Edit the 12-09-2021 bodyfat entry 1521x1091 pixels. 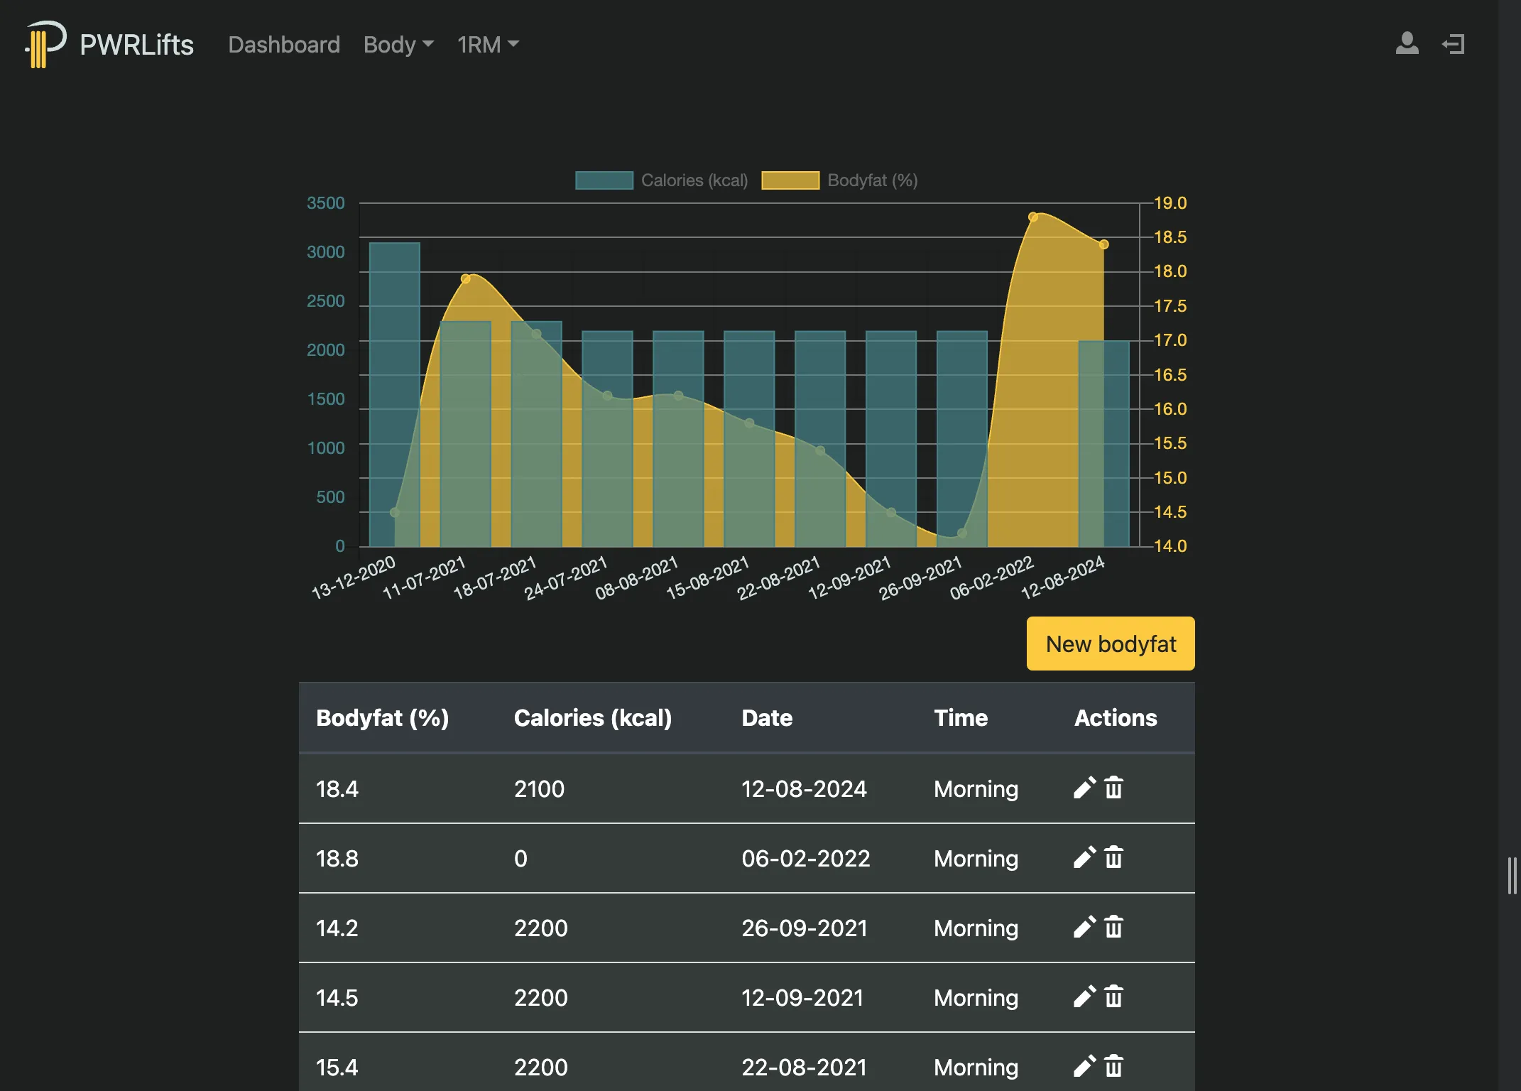pos(1084,997)
